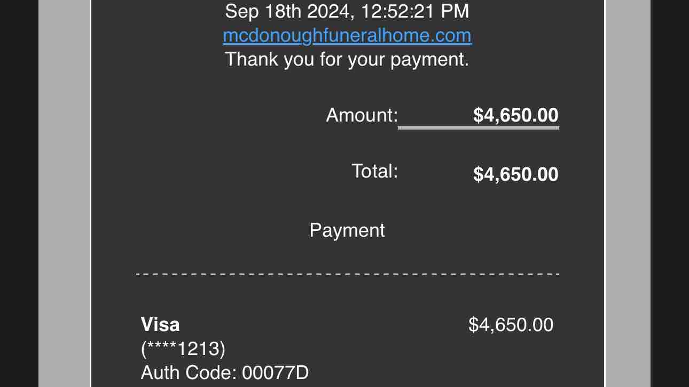Click the black border on the right edge
The height and width of the screenshot is (387, 689).
click(670, 193)
